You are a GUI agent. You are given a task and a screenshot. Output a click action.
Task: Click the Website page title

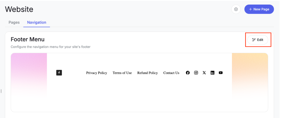(x=19, y=9)
